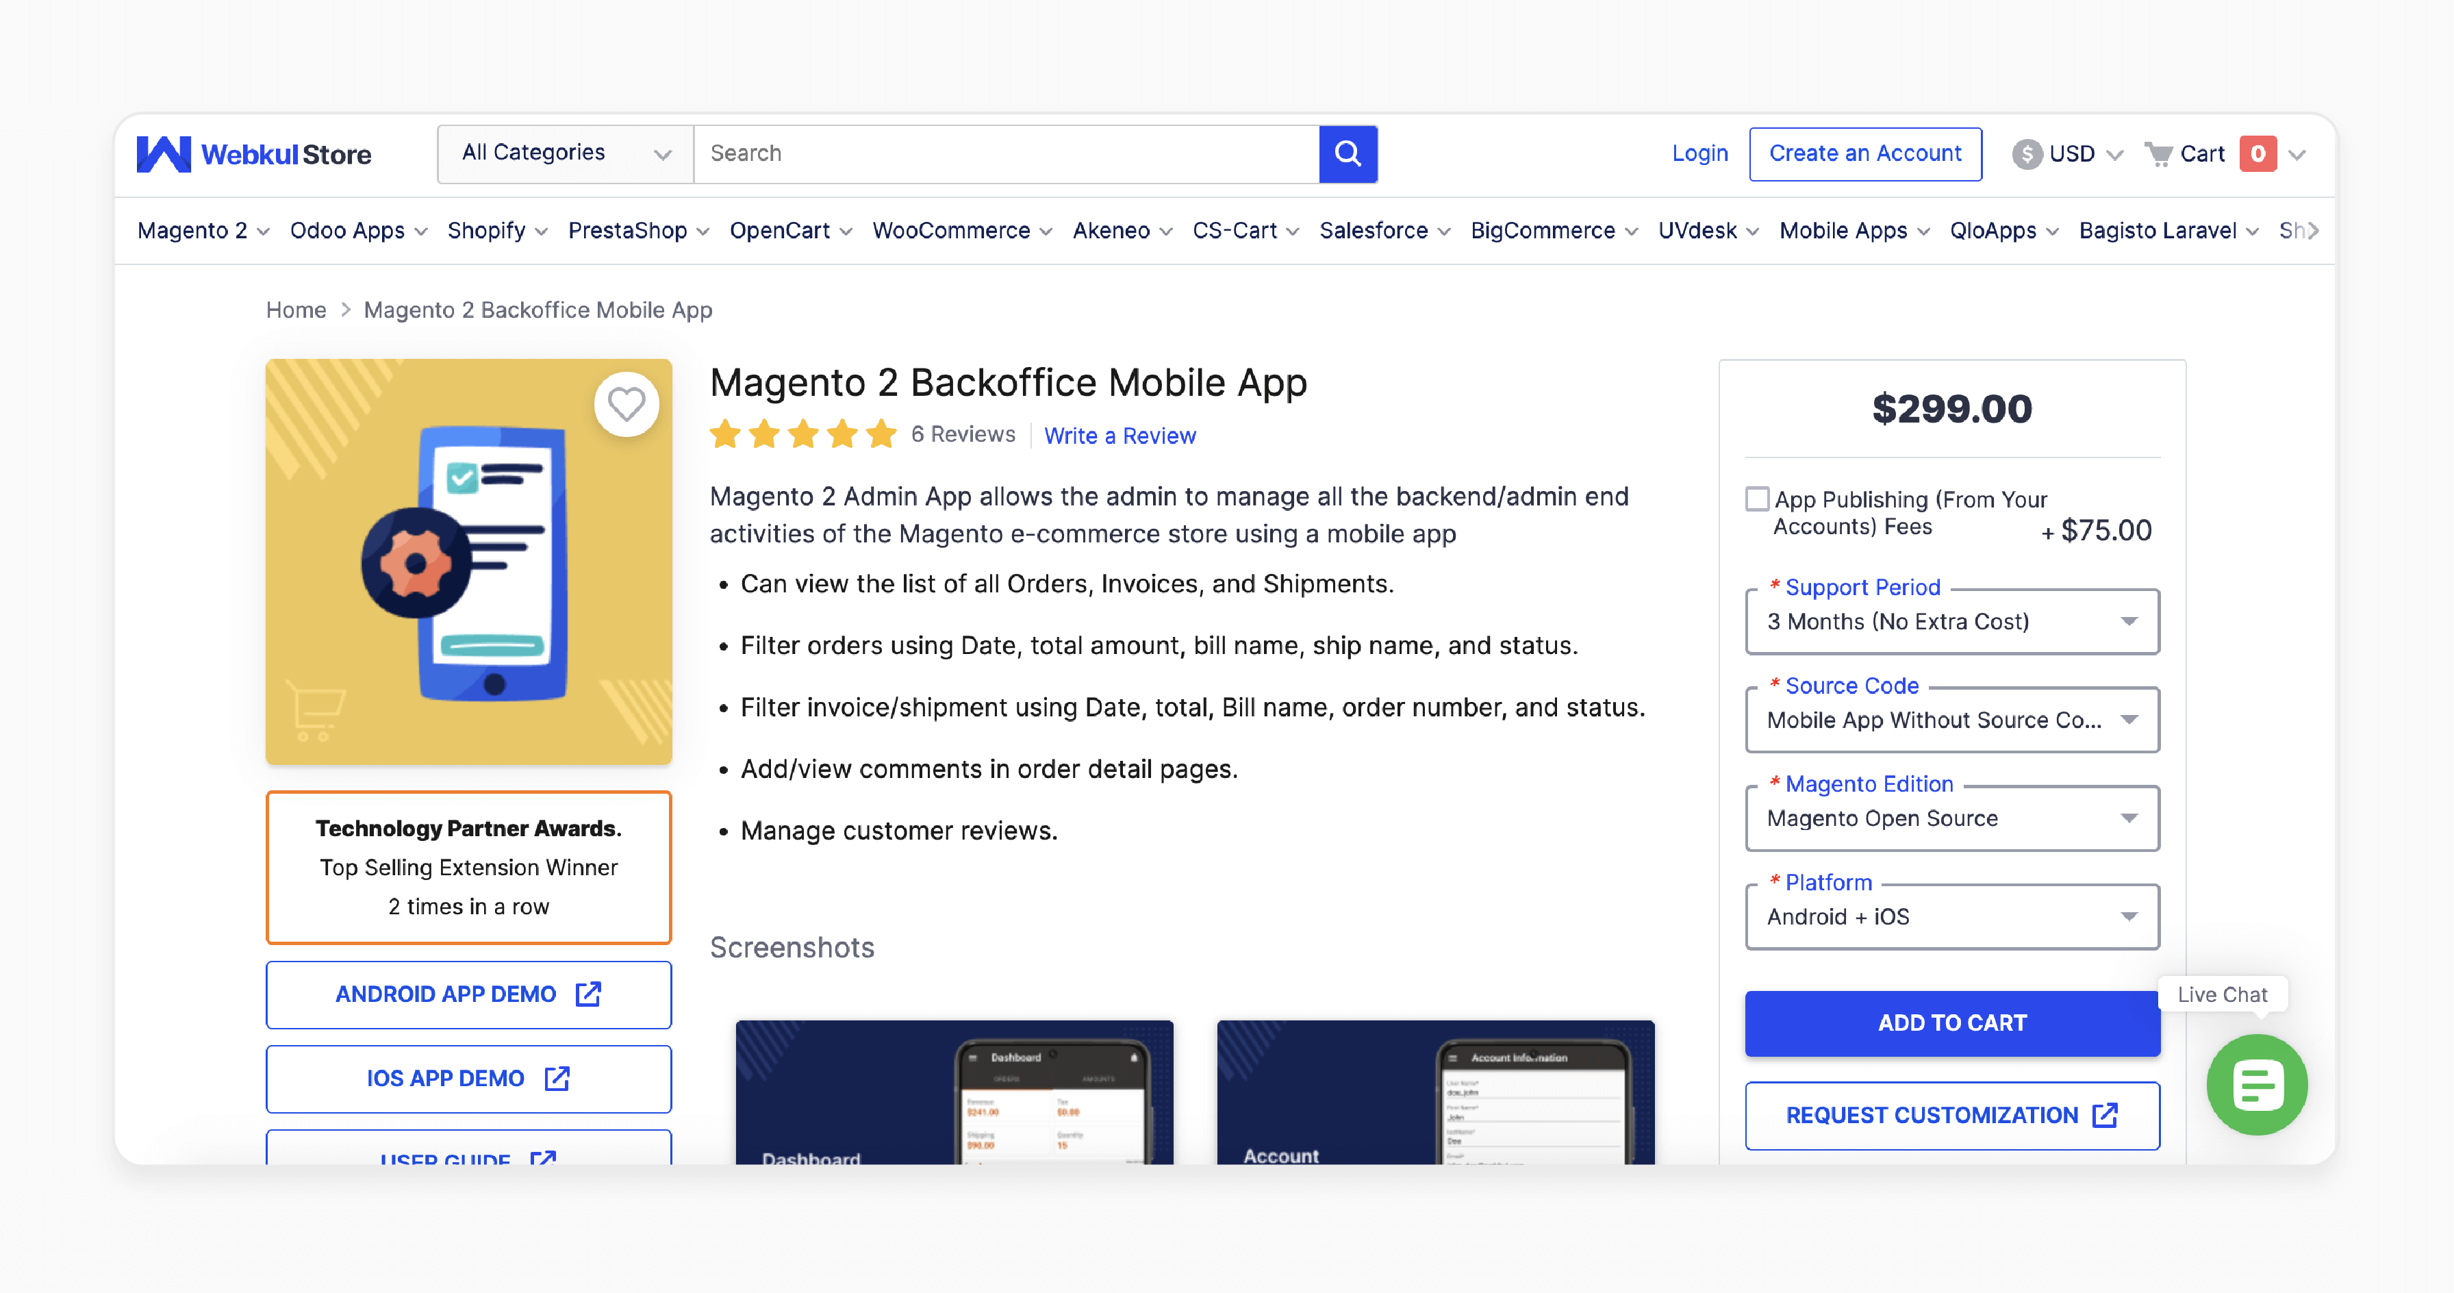Click the ADD TO CART button
The height and width of the screenshot is (1293, 2454).
point(1952,1023)
